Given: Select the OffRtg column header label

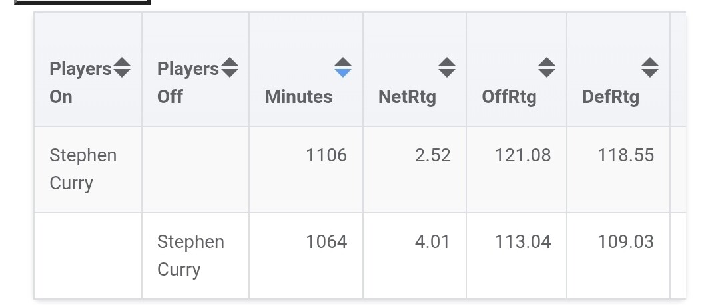Looking at the screenshot, I should pos(509,97).
